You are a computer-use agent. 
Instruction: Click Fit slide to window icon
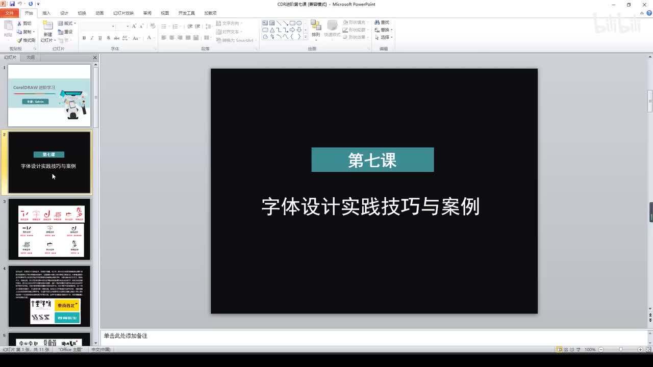point(648,350)
